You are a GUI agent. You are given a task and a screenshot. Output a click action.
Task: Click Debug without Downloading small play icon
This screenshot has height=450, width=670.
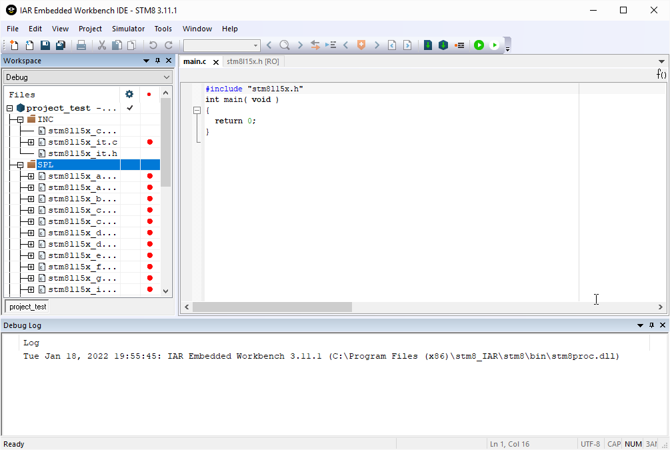(495, 45)
